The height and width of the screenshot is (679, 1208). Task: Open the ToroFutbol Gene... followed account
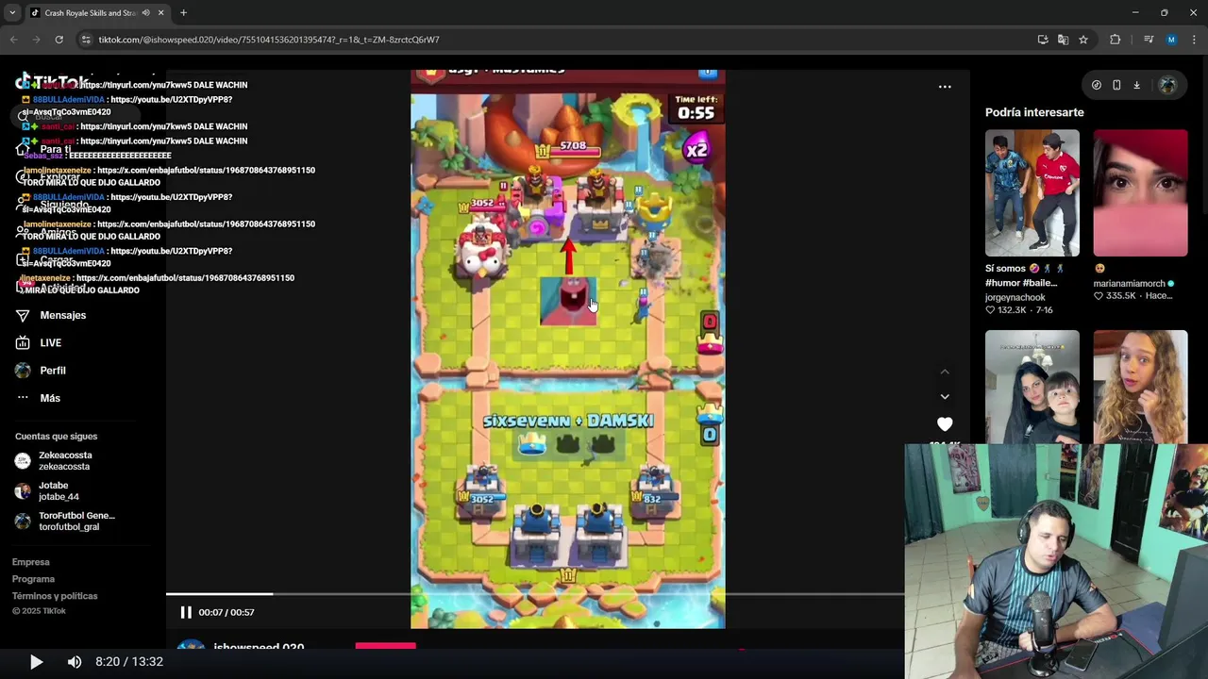[x=76, y=522]
